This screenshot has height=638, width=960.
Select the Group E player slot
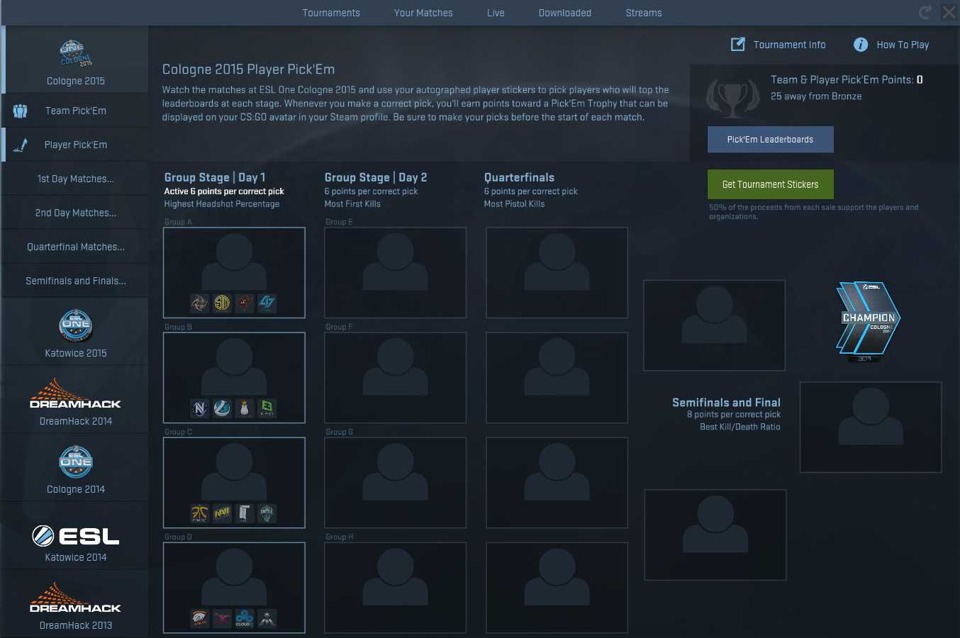click(395, 272)
